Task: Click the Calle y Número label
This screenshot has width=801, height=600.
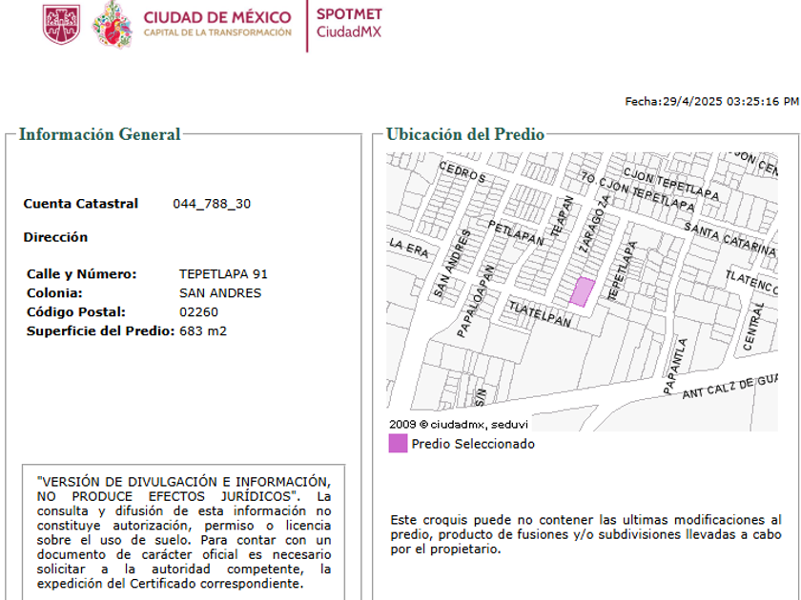Action: [82, 274]
